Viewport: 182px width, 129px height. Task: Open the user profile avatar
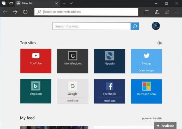tap(156, 26)
